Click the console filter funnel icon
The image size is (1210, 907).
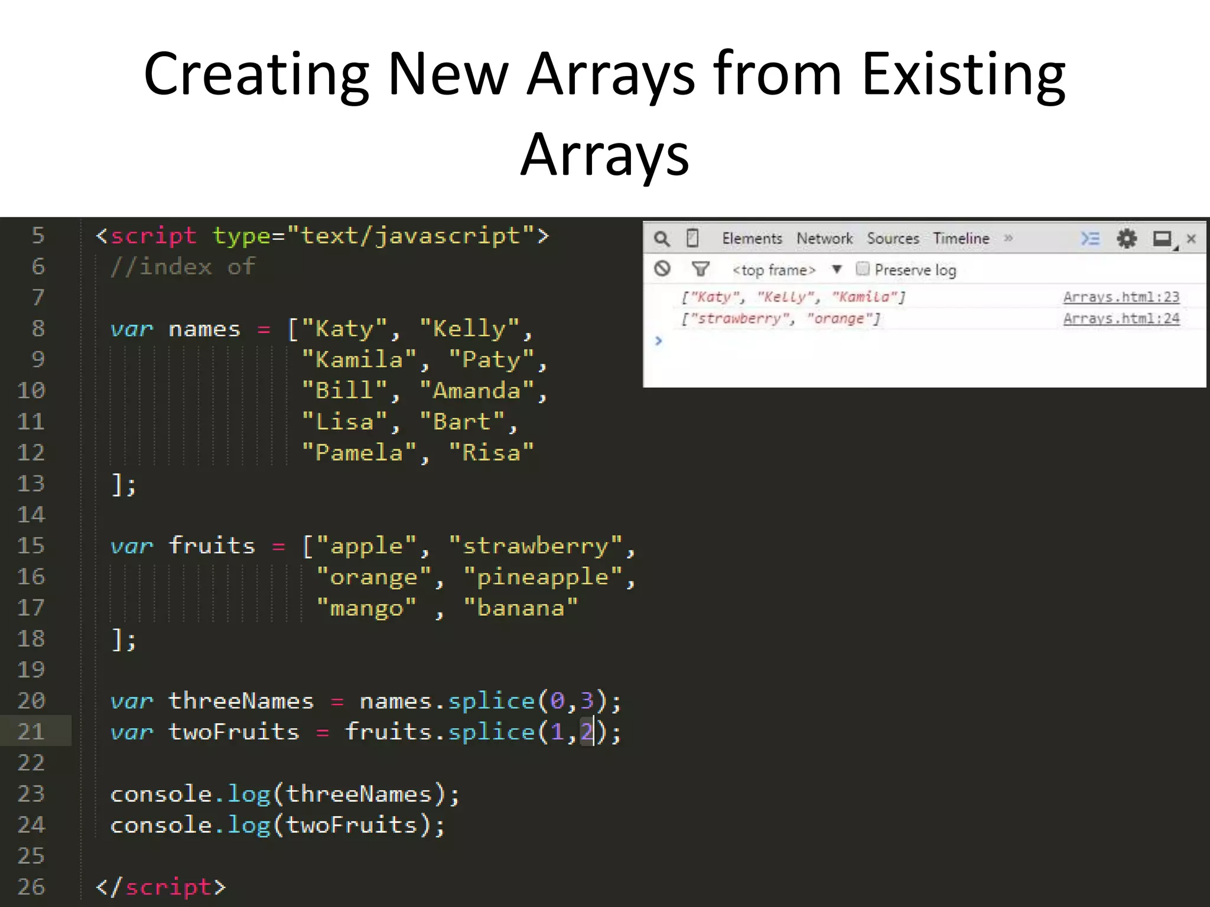point(700,269)
